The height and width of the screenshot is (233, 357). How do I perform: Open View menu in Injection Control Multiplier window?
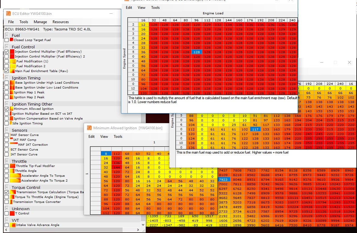pyautogui.click(x=141, y=8)
